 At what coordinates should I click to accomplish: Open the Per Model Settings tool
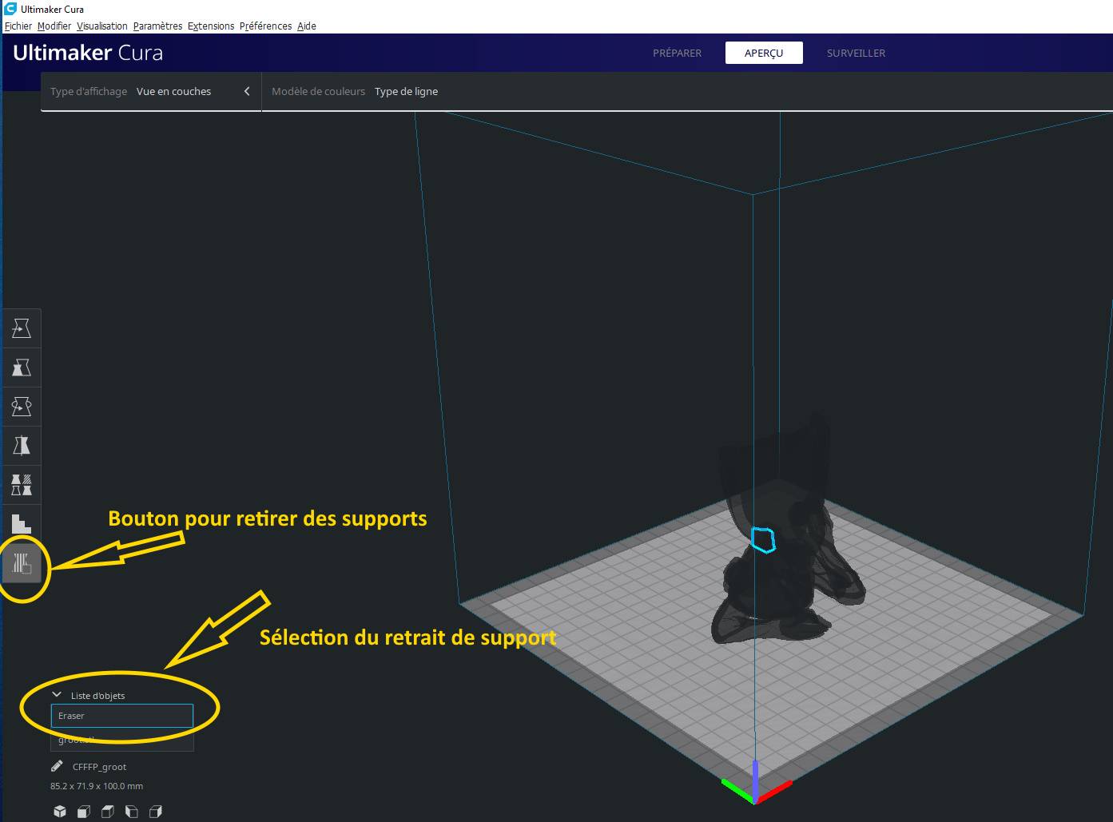click(22, 485)
